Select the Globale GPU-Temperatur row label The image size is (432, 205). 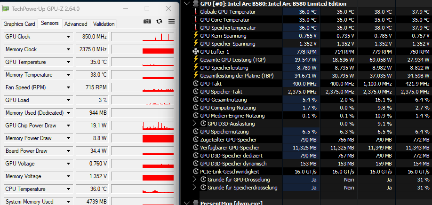click(x=228, y=12)
